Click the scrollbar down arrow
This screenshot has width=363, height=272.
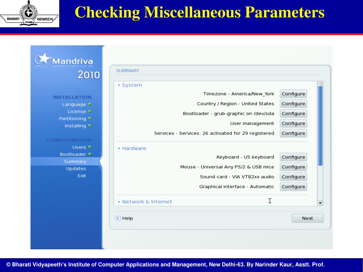(320, 203)
